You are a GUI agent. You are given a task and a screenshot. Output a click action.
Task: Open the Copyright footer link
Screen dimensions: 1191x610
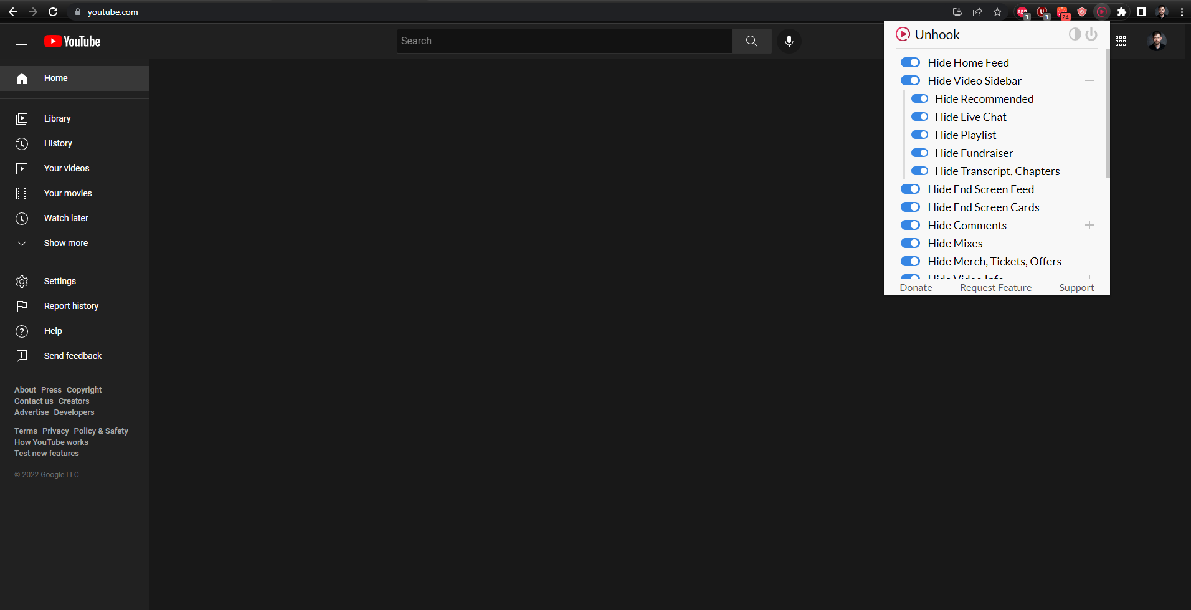pos(84,390)
